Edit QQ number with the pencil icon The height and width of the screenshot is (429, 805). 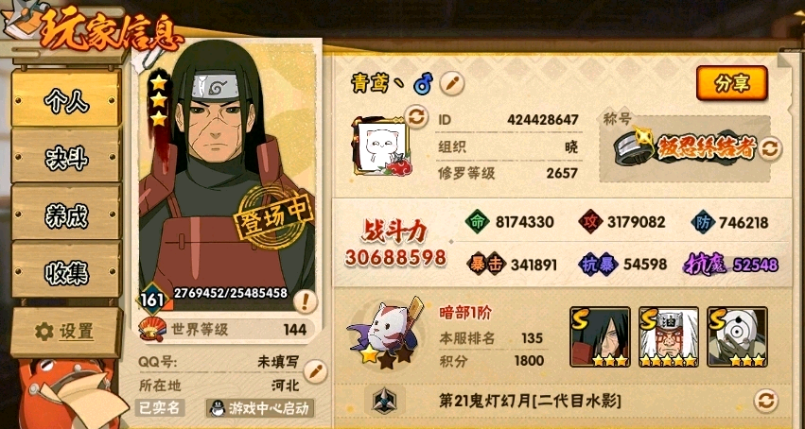coord(315,371)
